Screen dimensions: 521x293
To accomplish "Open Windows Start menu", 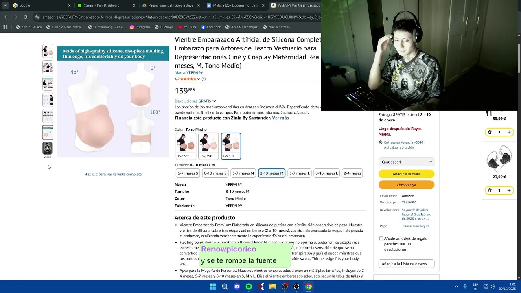I will tap(212, 286).
